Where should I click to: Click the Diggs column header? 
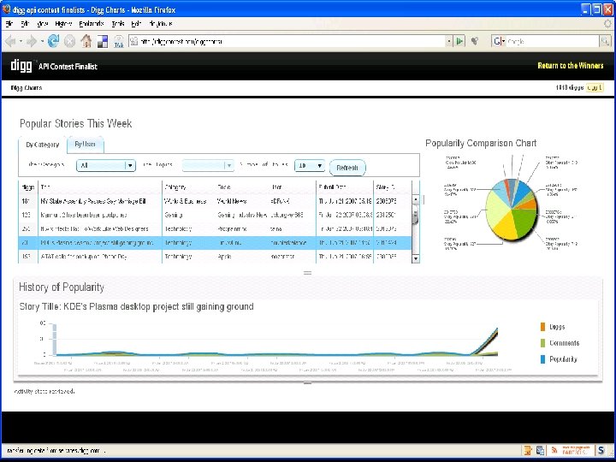click(x=28, y=187)
